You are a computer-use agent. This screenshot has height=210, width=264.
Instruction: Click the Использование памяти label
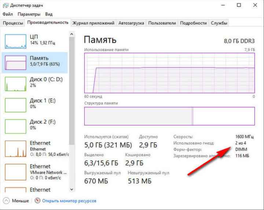click(x=106, y=50)
